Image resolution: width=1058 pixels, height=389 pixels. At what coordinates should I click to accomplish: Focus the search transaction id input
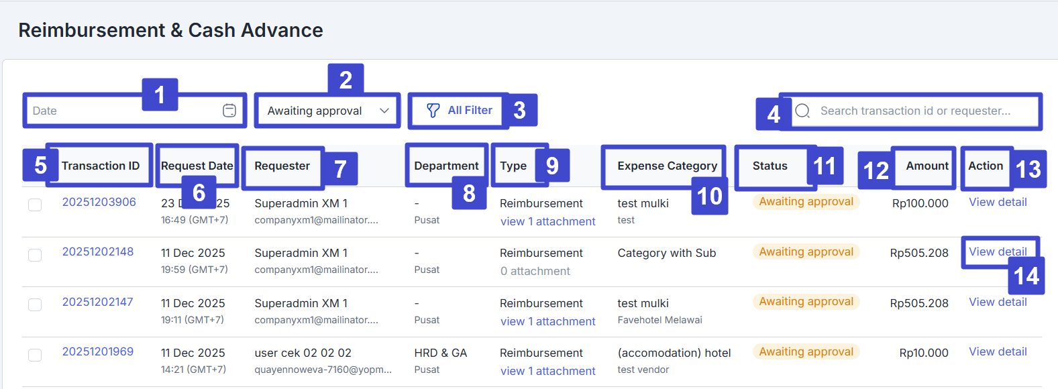(915, 111)
